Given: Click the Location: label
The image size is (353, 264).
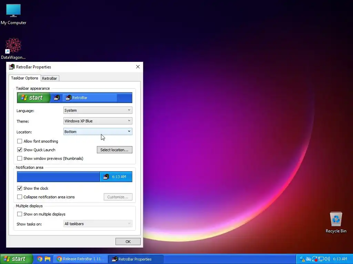Looking at the screenshot, I should [x=24, y=132].
